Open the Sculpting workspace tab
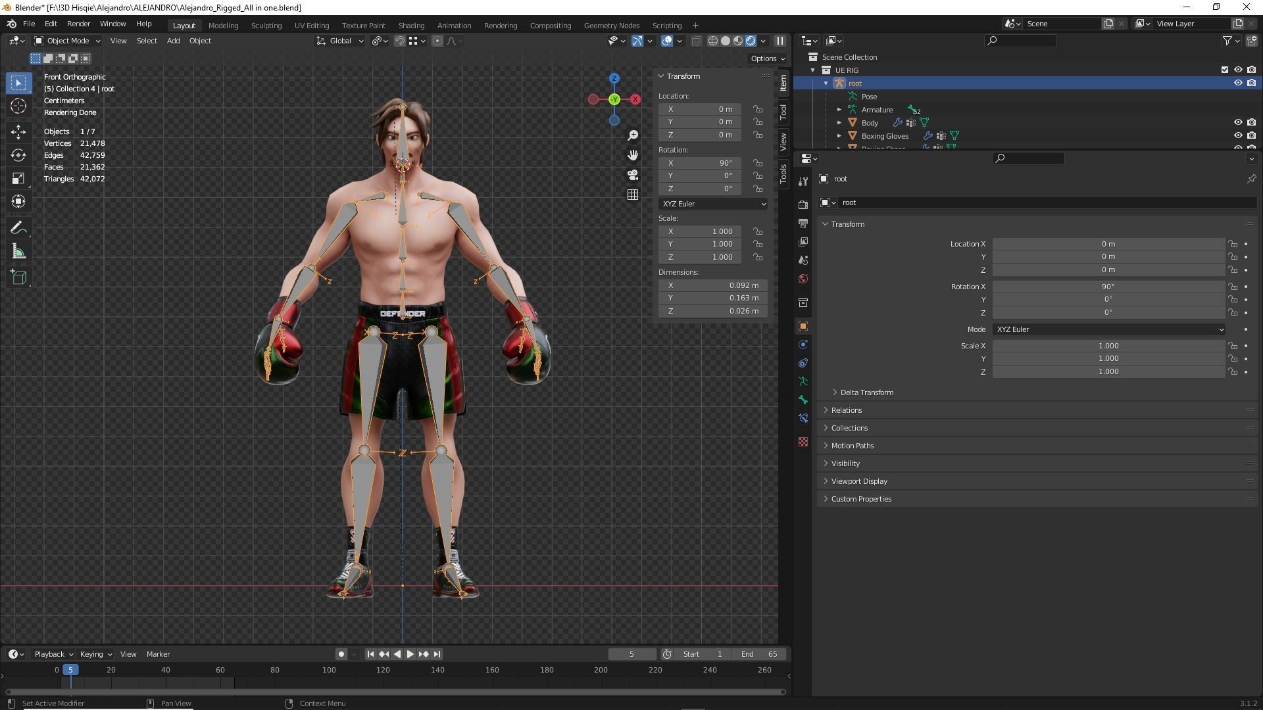Screen dimensions: 1263x710 266,25
